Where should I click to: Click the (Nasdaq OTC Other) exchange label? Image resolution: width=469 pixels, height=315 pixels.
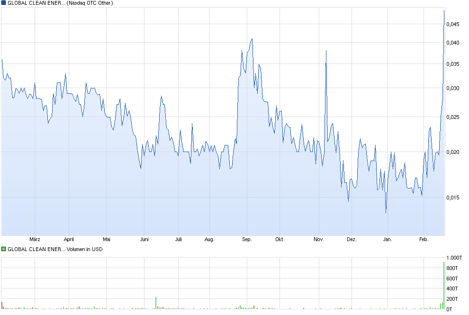pos(91,4)
